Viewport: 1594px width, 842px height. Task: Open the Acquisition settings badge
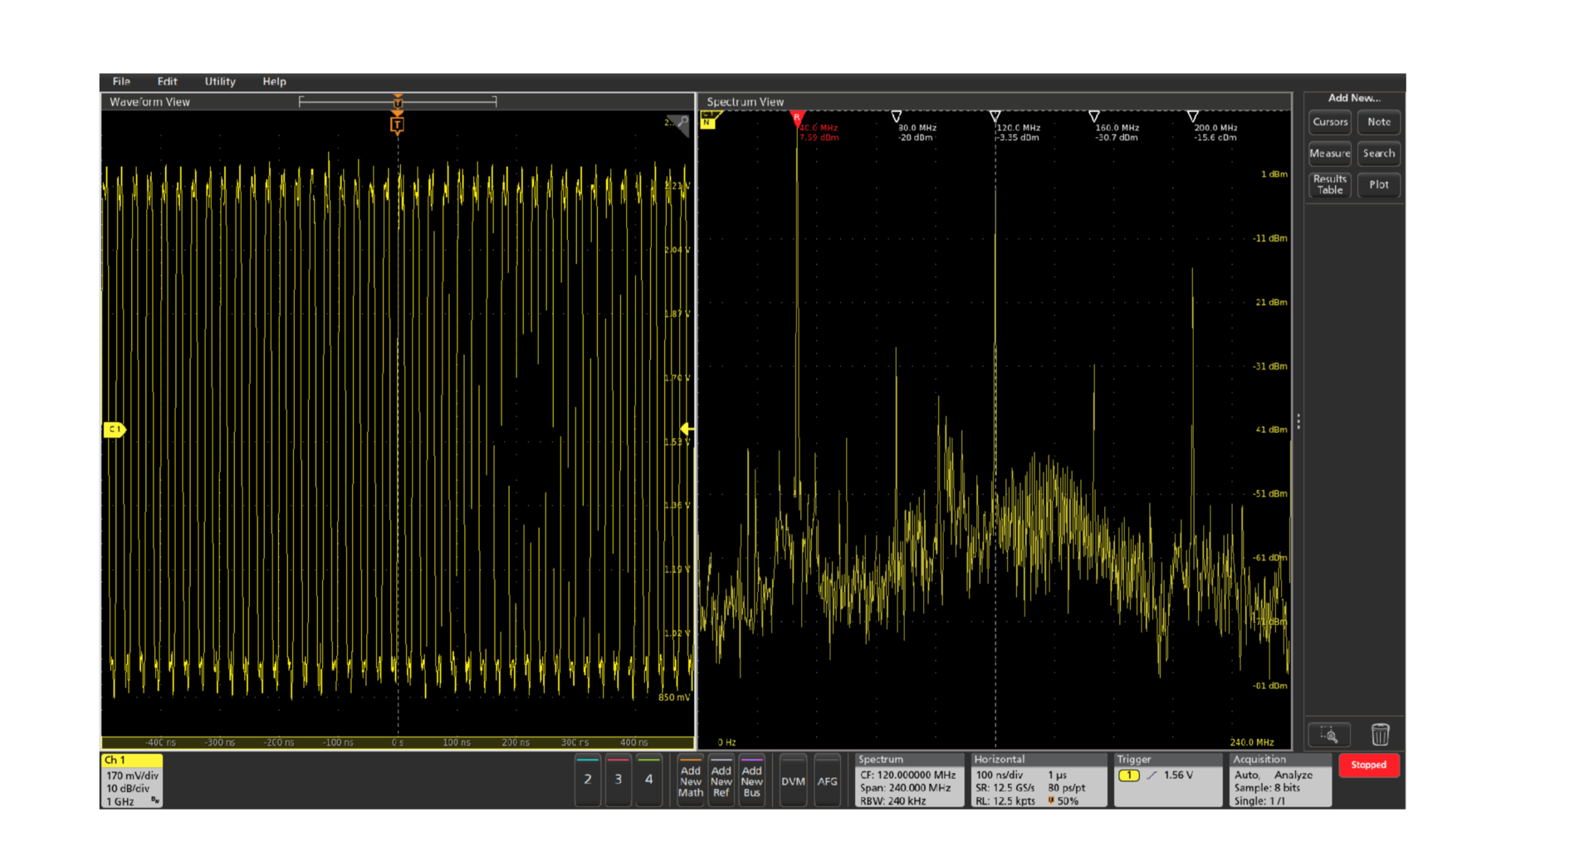click(x=1280, y=781)
